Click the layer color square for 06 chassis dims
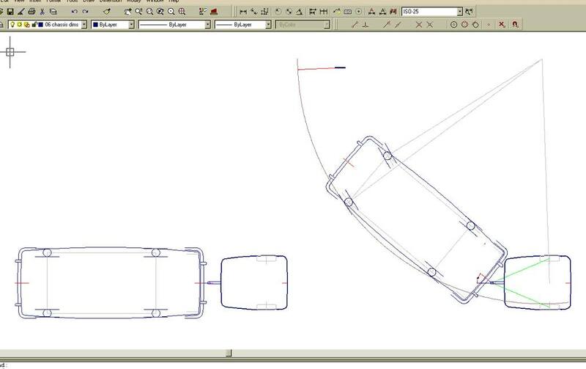 click(41, 25)
